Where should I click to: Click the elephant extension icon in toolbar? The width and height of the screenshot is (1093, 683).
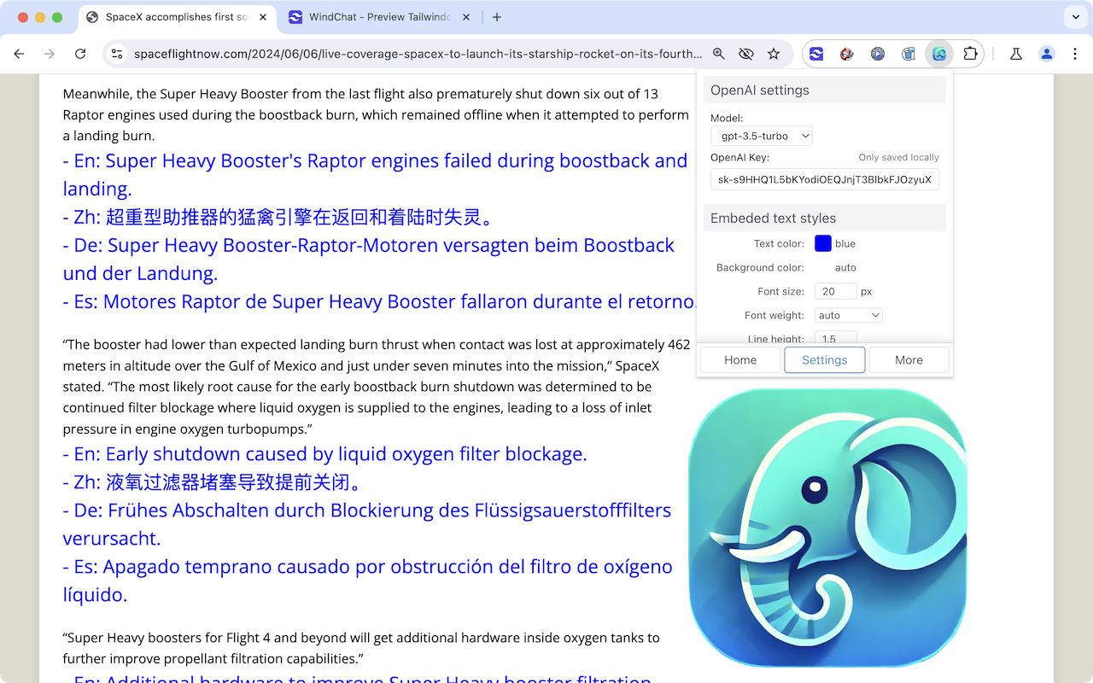pyautogui.click(x=939, y=54)
